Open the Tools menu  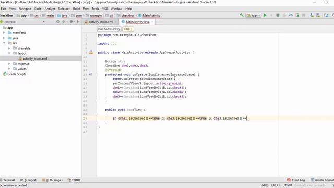pyautogui.click(x=95, y=9)
